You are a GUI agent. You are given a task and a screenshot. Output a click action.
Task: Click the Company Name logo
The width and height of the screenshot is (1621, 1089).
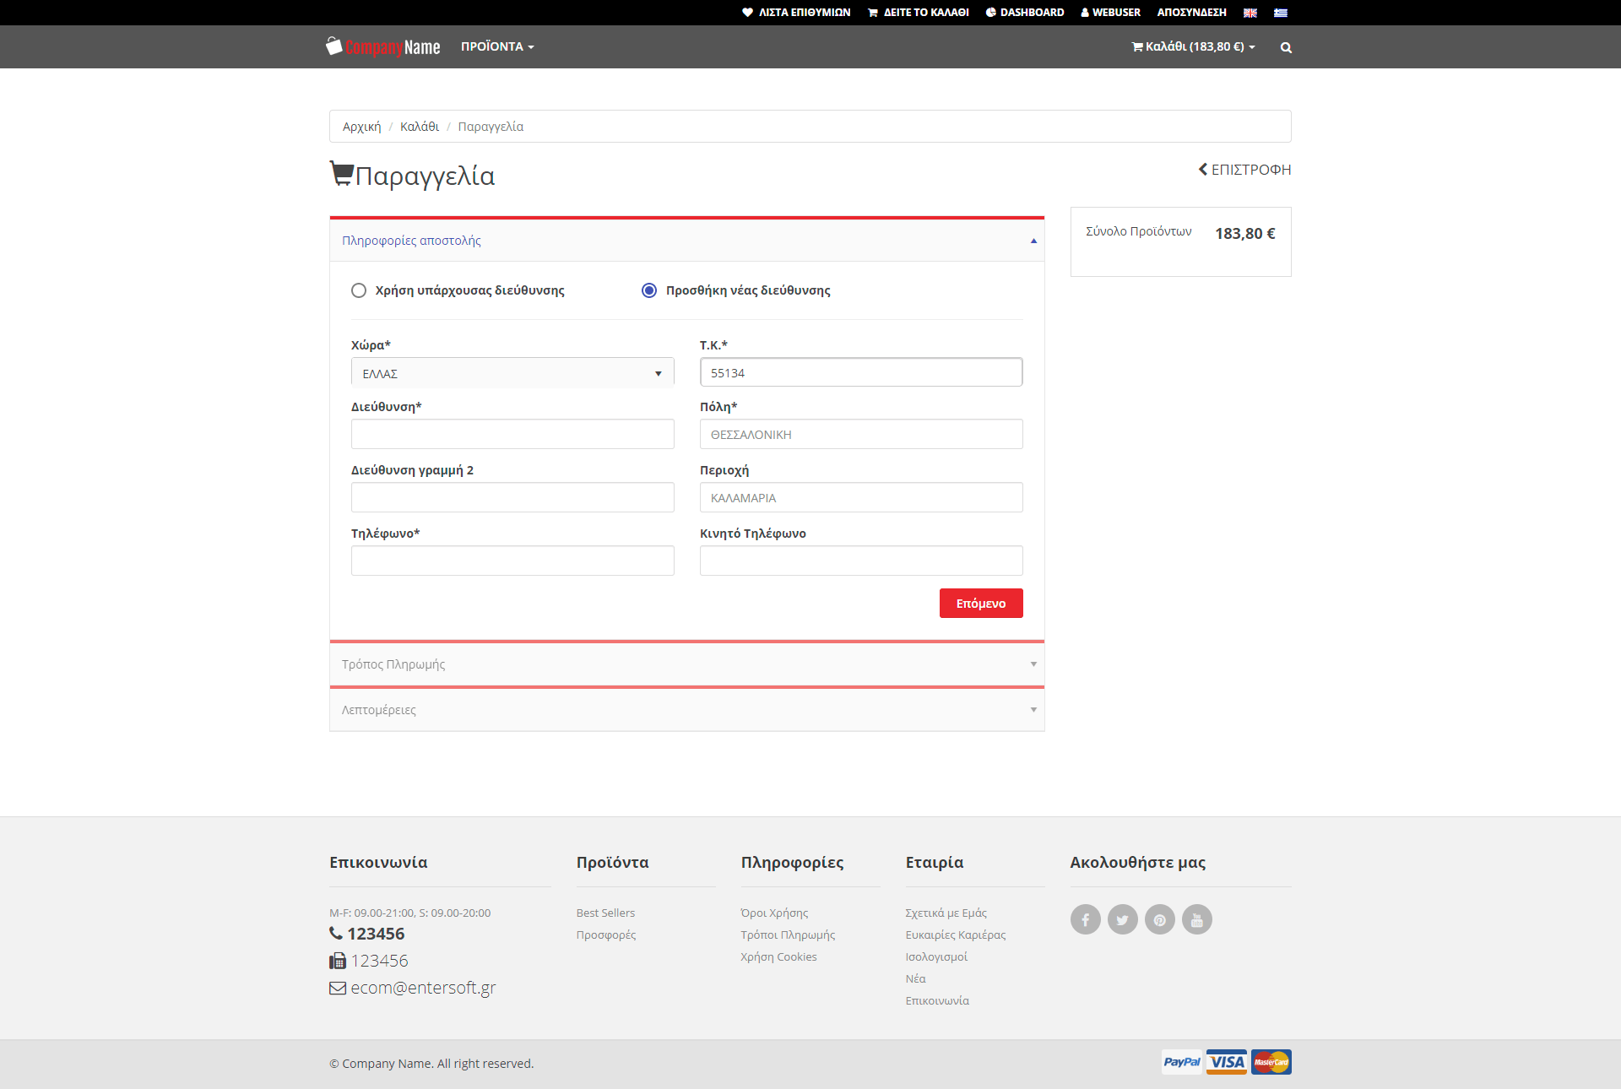click(383, 46)
